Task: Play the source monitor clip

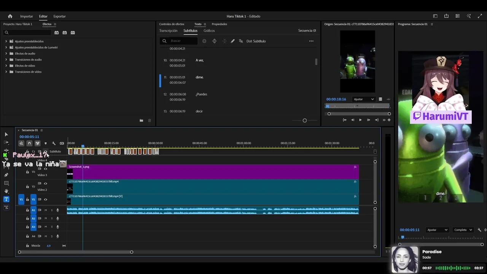Action: click(x=360, y=120)
